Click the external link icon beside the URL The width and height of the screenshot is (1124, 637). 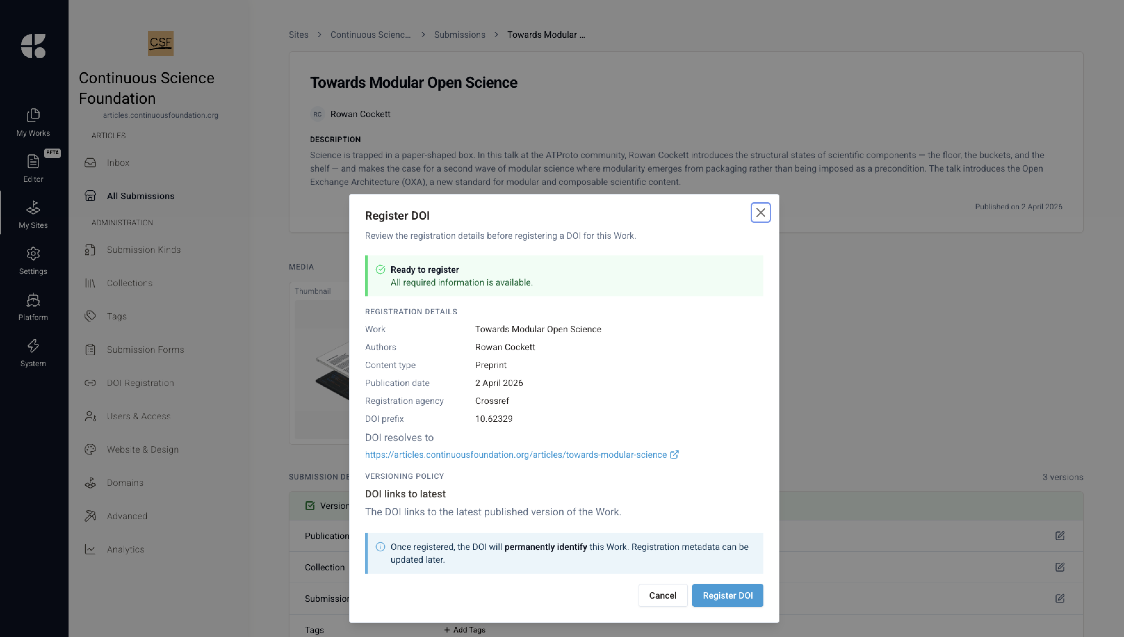click(674, 455)
